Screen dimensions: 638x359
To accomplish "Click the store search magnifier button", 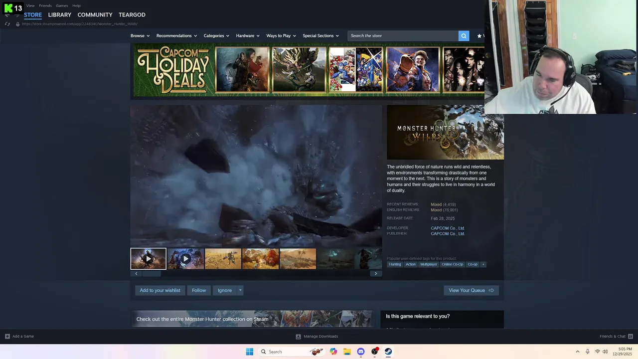I will (x=464, y=36).
